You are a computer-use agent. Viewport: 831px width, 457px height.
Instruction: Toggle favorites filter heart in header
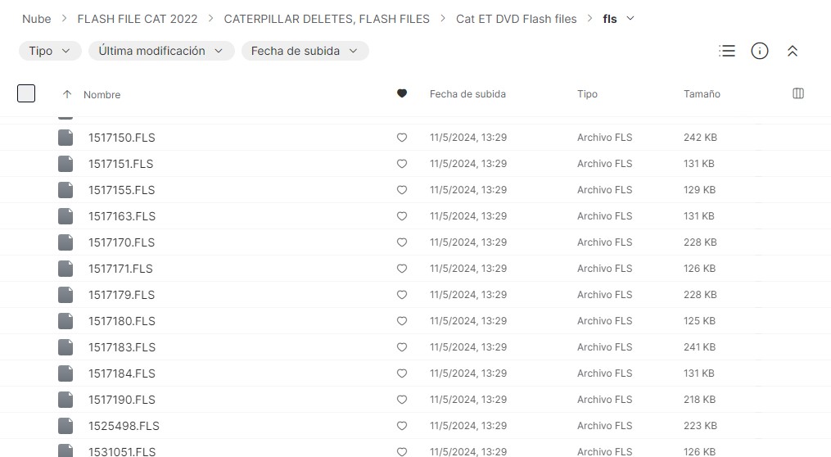pos(401,93)
